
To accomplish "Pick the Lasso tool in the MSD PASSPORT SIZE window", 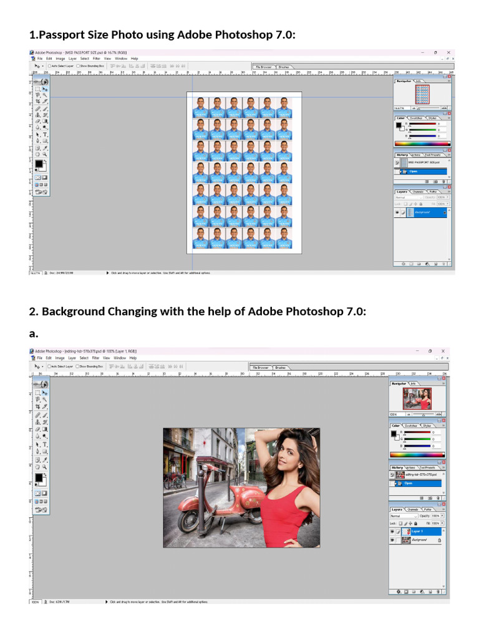I will pyautogui.click(x=37, y=95).
